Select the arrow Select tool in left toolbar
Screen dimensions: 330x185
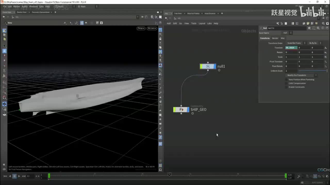coord(4,46)
